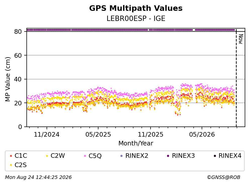This screenshot has height=185, width=250.
Task: Click the RINEX3 legend label
Action: click(183, 156)
